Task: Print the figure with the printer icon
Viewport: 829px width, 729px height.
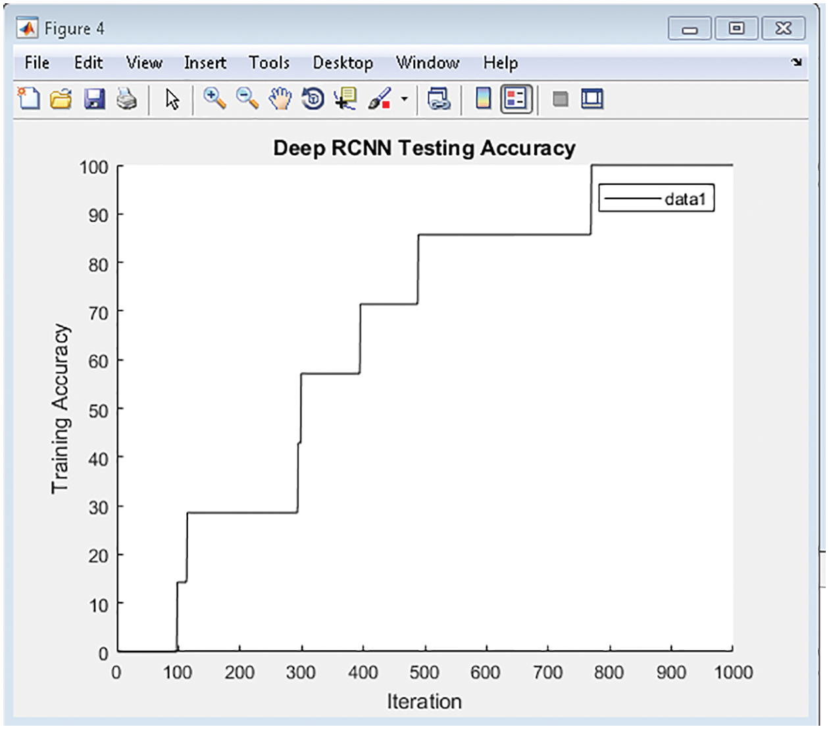Action: click(126, 99)
